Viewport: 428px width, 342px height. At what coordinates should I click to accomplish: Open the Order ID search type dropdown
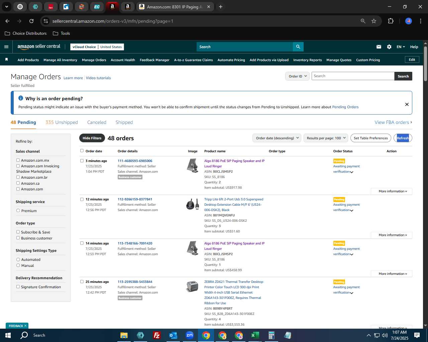(x=297, y=76)
